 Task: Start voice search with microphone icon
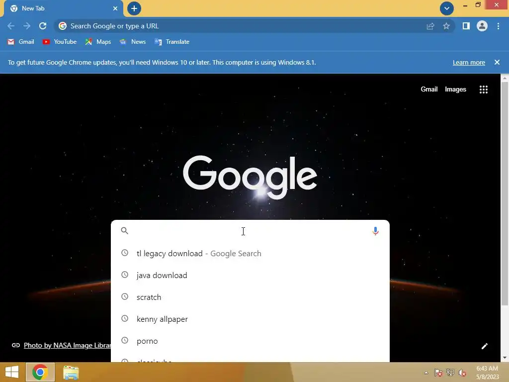(x=376, y=231)
